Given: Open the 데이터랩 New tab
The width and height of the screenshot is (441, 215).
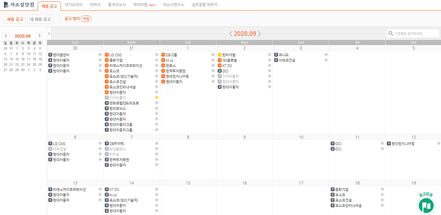Looking at the screenshot, I should click(144, 5).
